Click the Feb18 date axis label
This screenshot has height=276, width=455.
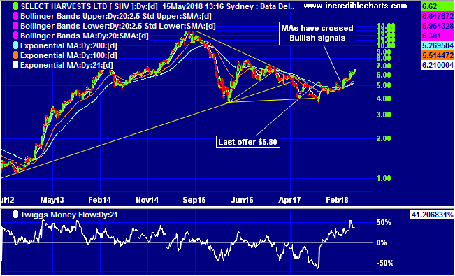click(x=338, y=201)
